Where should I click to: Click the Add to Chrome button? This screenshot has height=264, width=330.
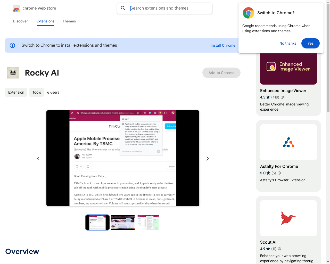click(221, 73)
